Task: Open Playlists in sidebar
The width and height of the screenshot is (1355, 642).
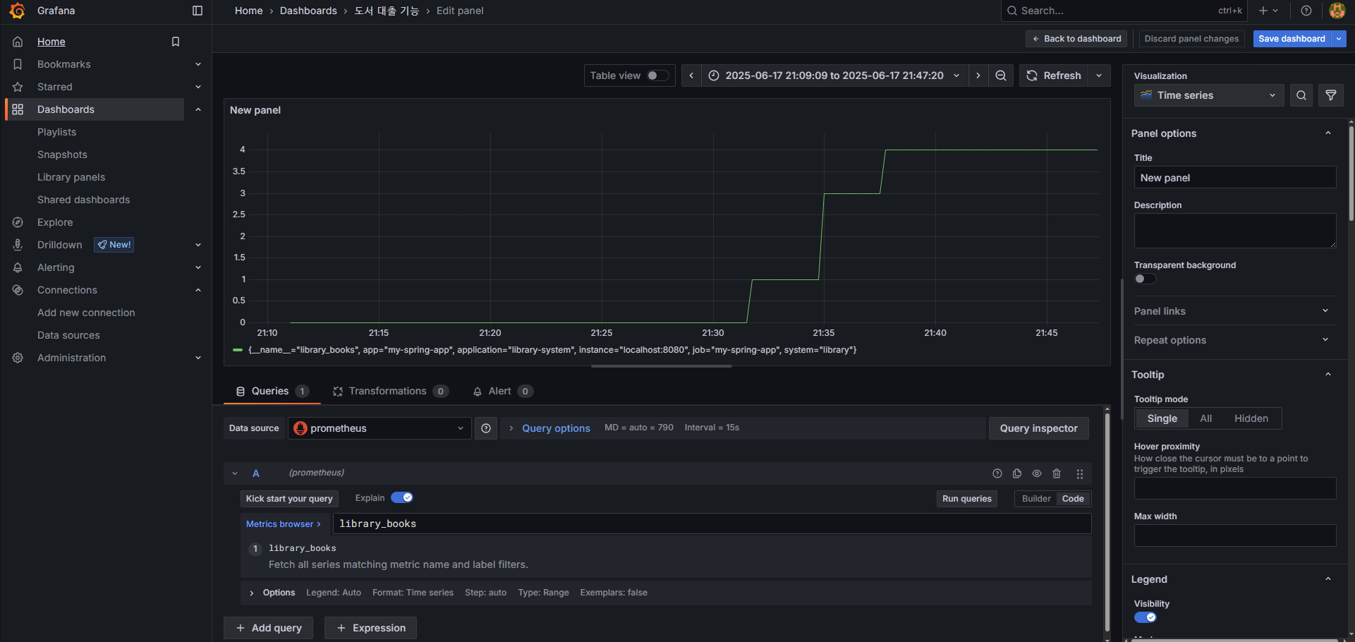Action: 56,132
